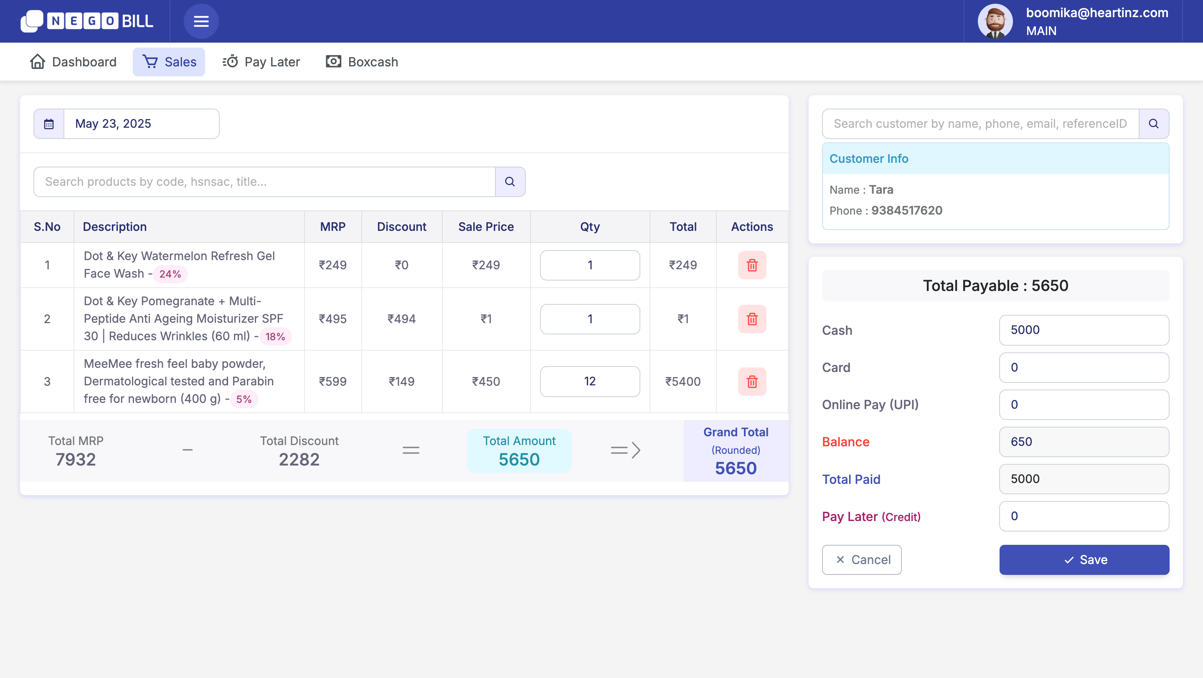
Task: Click the Pay Later (Credit) field
Action: [x=1084, y=516]
